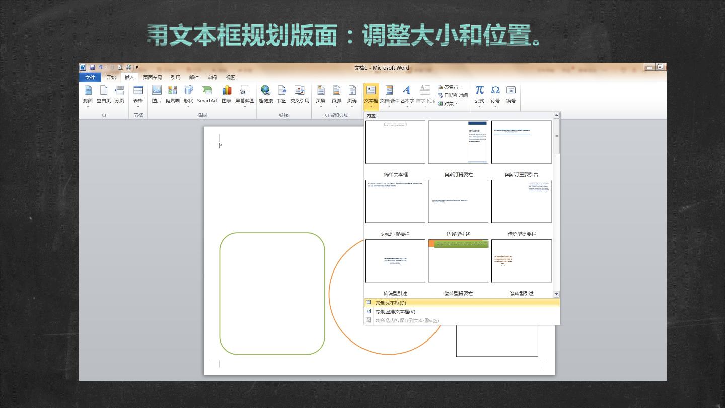Screen dimensions: 725x408
Task: Choose 绘制竖排文本框(V) vertical text box
Action: [x=462, y=312]
